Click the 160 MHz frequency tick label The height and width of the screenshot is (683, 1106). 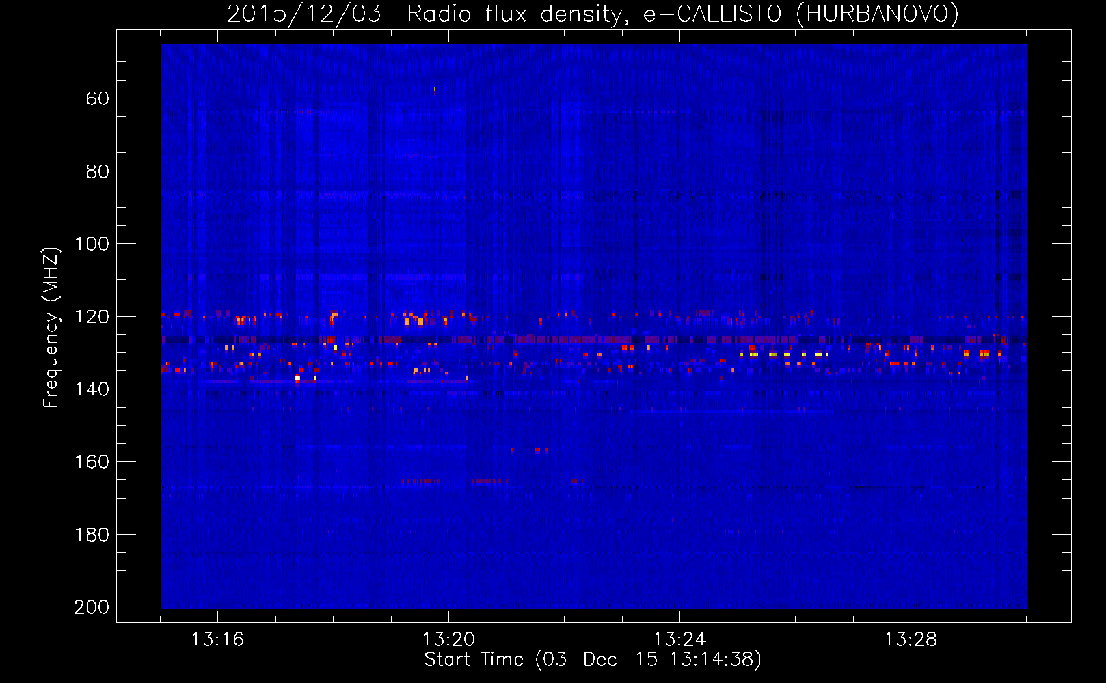92,462
